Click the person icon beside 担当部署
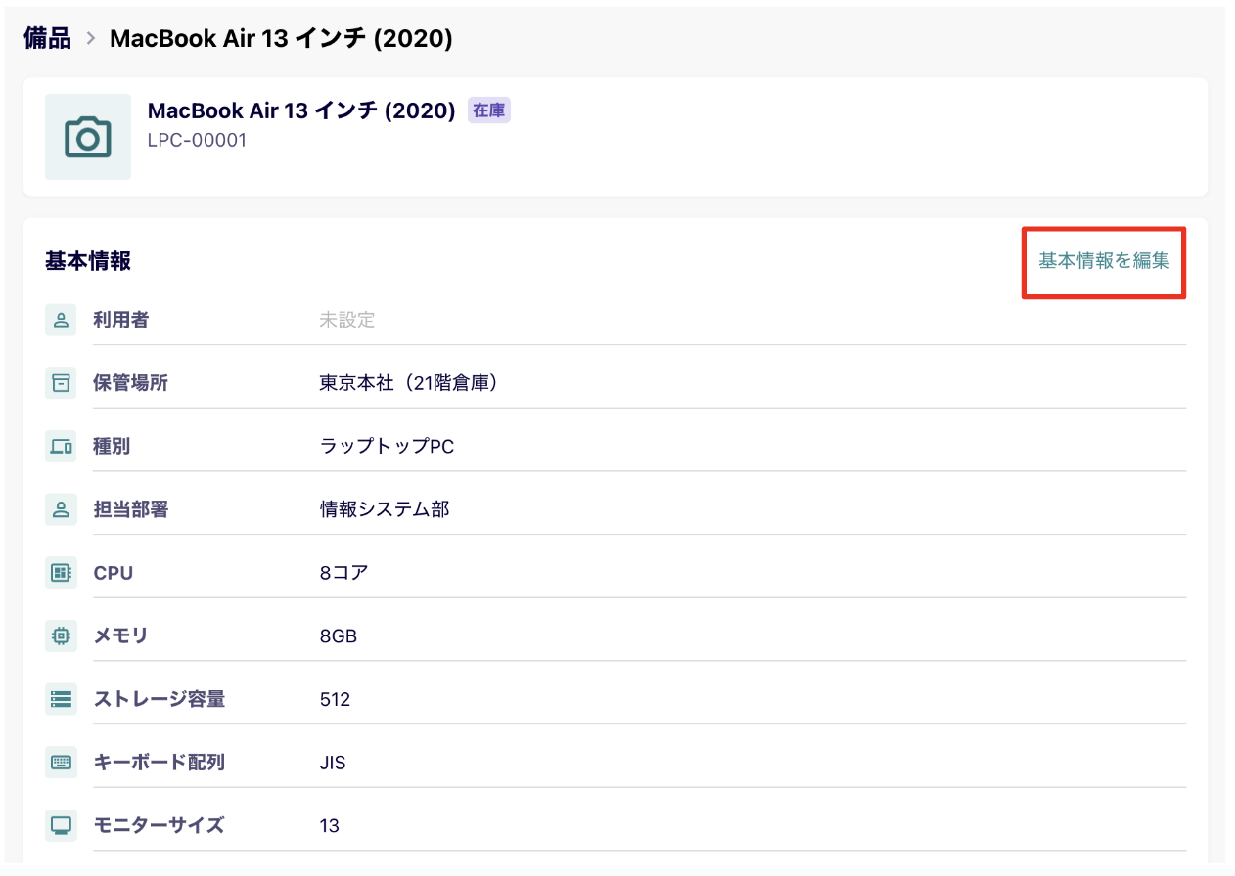1235x876 pixels. pos(61,509)
